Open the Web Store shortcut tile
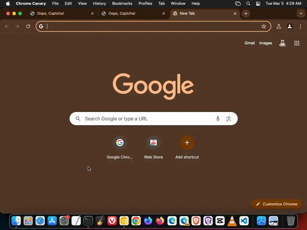Image resolution: width=307 pixels, height=230 pixels. (x=153, y=147)
